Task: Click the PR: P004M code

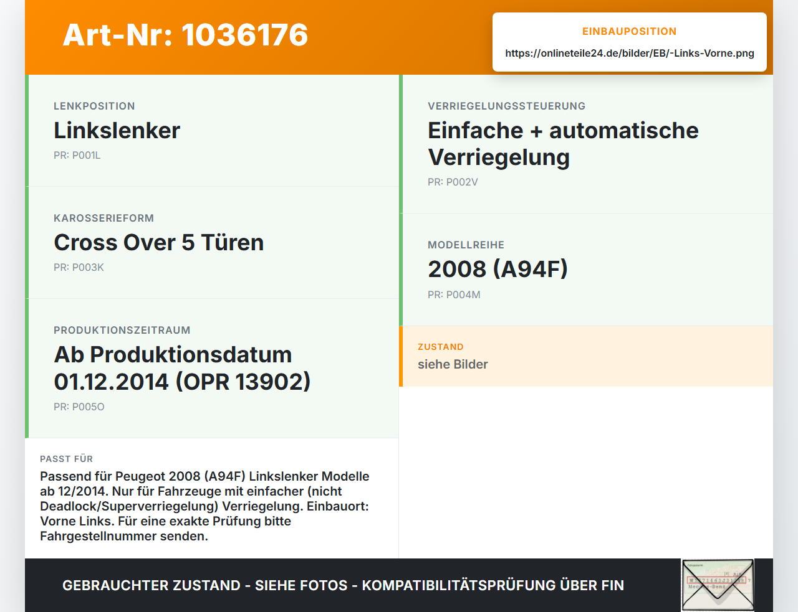Action: click(x=454, y=295)
